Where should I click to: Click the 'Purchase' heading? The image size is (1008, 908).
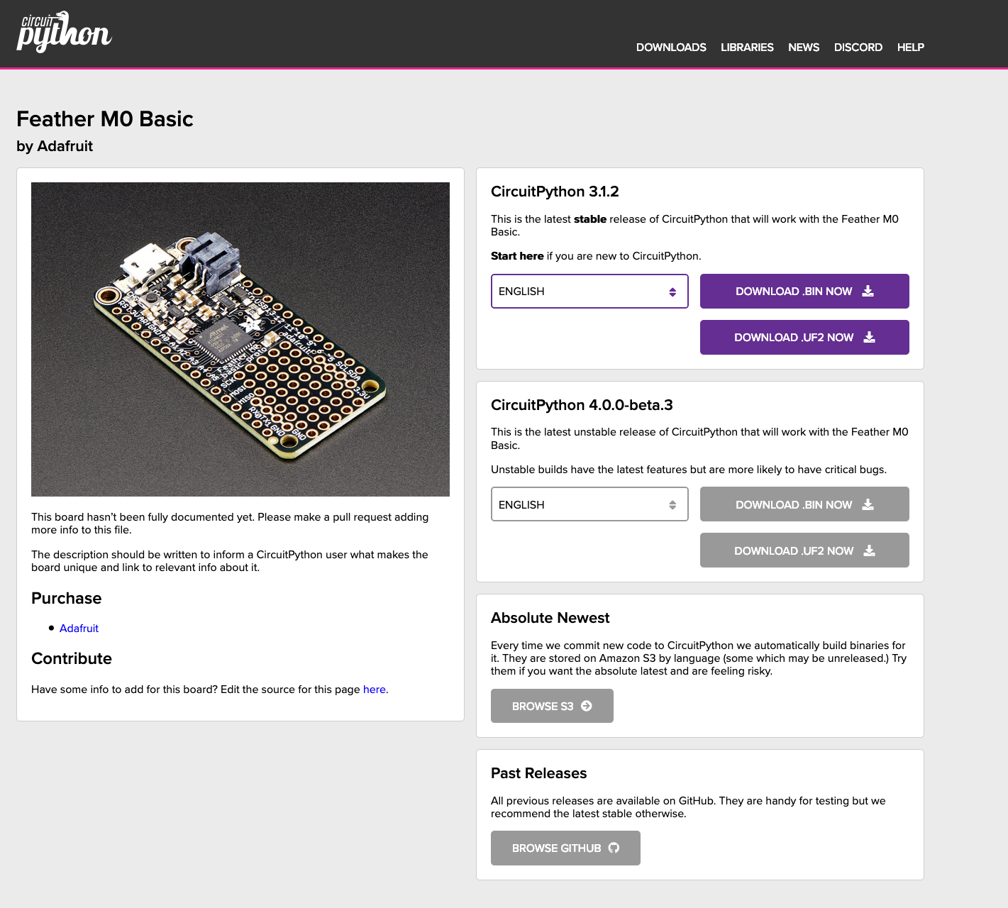(x=67, y=598)
